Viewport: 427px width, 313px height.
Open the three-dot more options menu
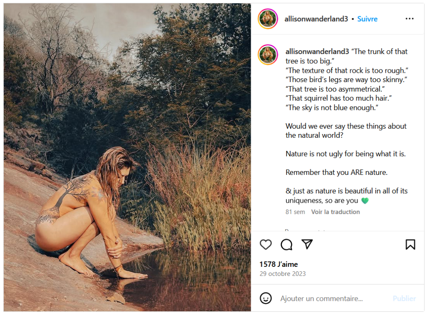point(409,19)
